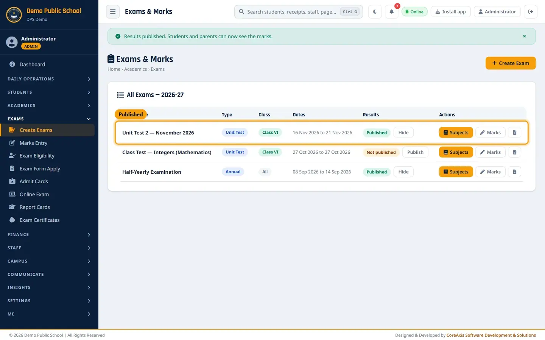The height and width of the screenshot is (340, 545).
Task: Click the Administrator avatar in sidebar
Action: [12, 42]
